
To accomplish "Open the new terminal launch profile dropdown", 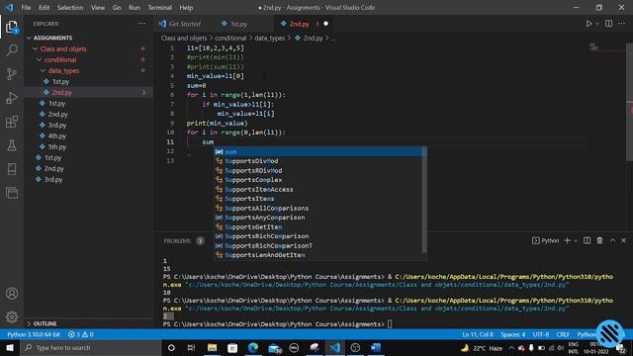I will (x=576, y=240).
